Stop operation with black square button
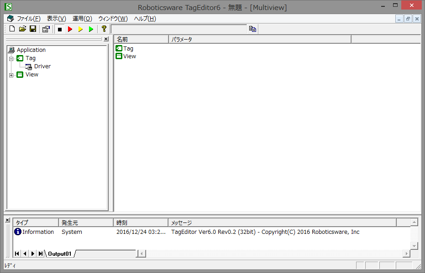This screenshot has width=425, height=273. click(x=60, y=29)
